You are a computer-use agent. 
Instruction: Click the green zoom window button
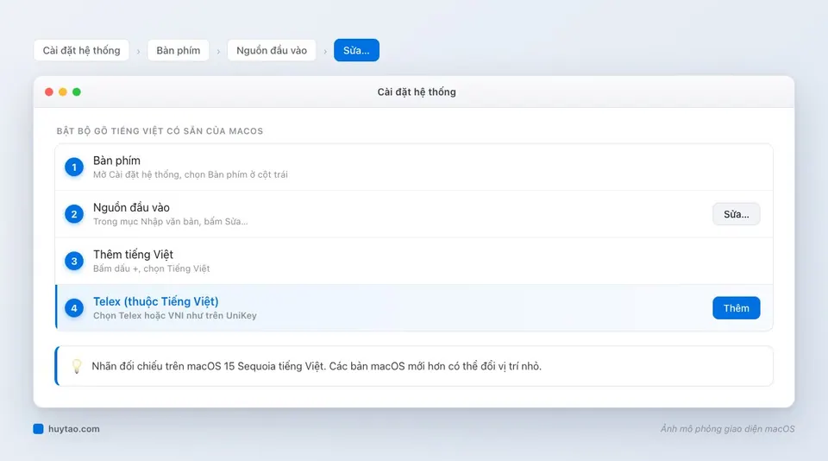click(x=77, y=92)
